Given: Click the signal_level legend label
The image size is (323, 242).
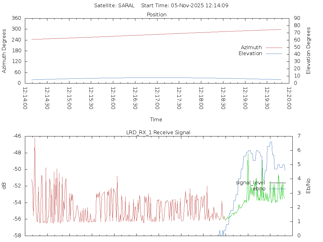Looking at the screenshot, I should (250, 183).
